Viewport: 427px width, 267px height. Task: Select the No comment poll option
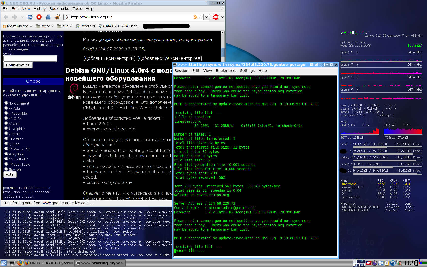pyautogui.click(x=6, y=103)
